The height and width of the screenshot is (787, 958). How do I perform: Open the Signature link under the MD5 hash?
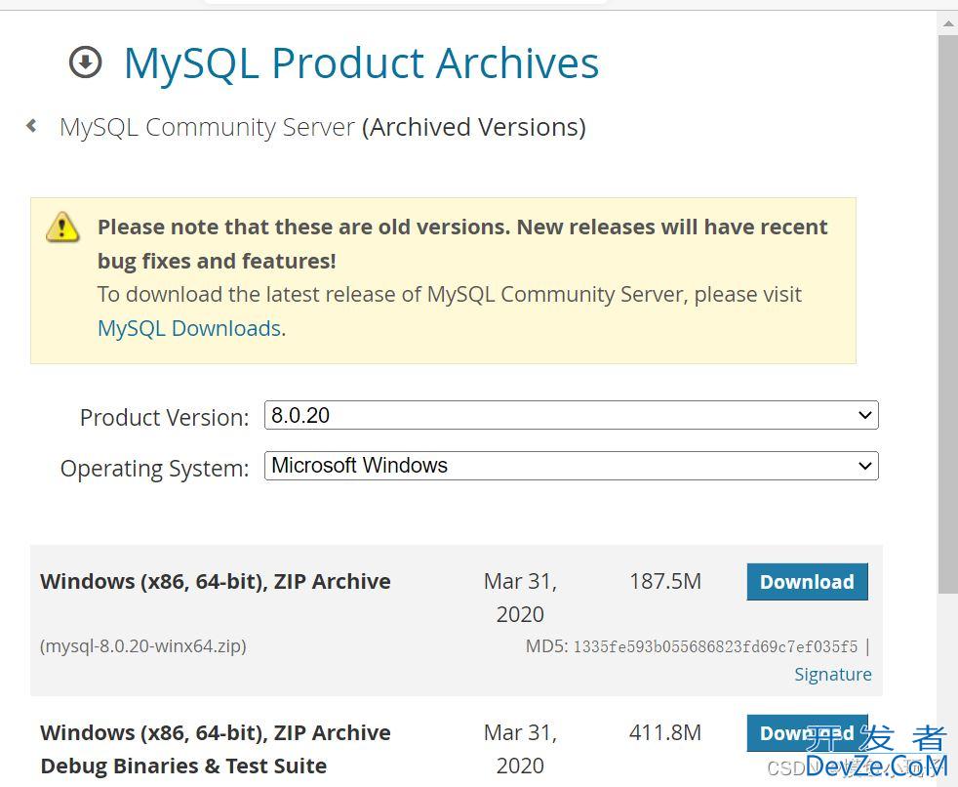(x=833, y=674)
